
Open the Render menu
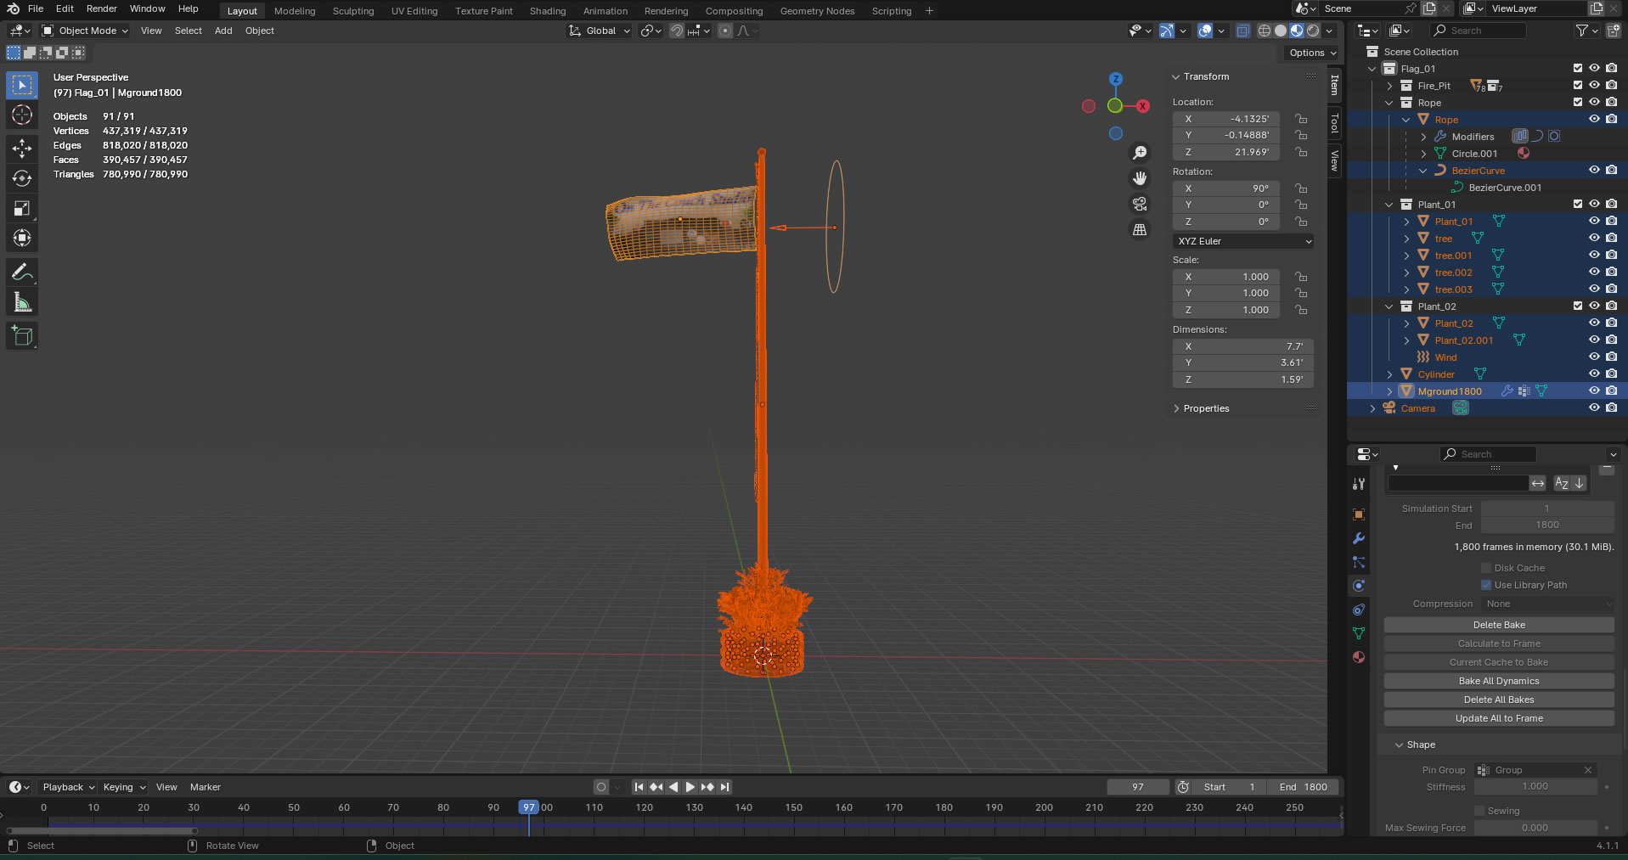[x=101, y=8]
